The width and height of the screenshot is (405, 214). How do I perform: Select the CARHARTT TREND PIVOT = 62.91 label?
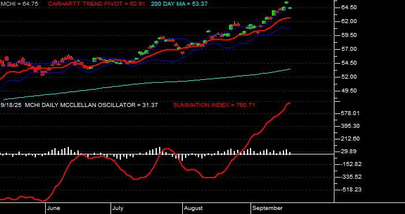pyautogui.click(x=97, y=4)
